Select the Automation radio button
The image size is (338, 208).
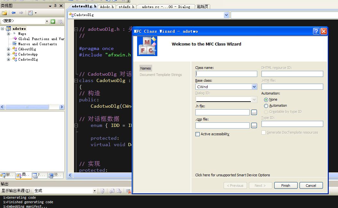(x=266, y=106)
